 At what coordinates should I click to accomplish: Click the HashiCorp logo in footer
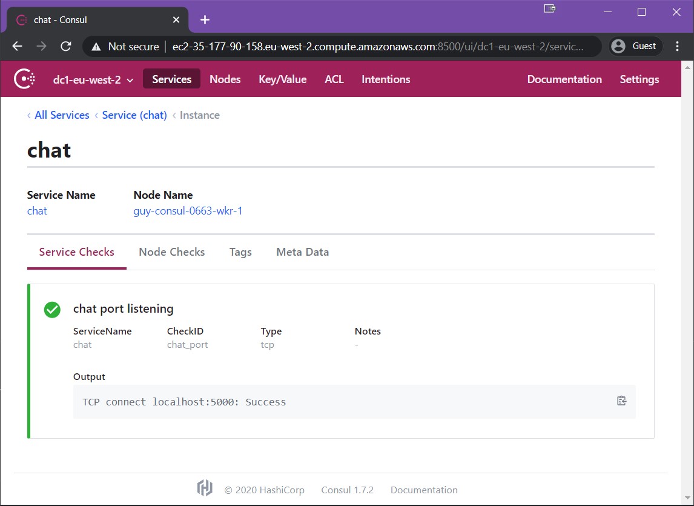(205, 488)
